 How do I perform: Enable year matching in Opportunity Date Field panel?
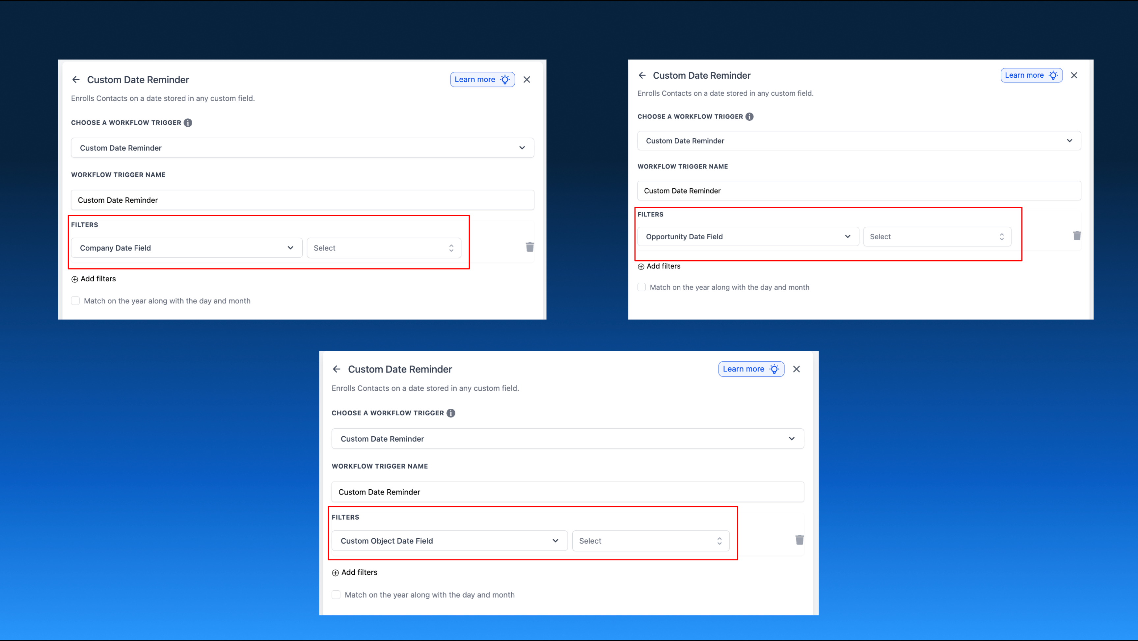tap(641, 287)
